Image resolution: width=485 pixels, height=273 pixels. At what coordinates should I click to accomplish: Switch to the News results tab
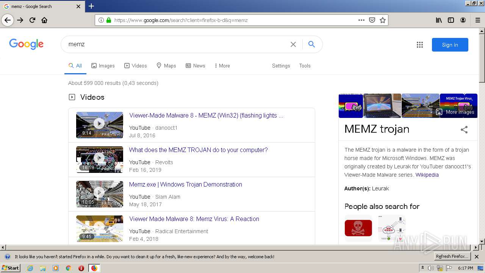pos(196,66)
